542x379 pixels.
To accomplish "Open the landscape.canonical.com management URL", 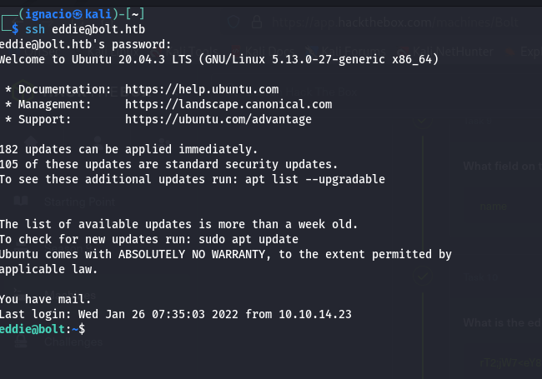I will tap(228, 104).
